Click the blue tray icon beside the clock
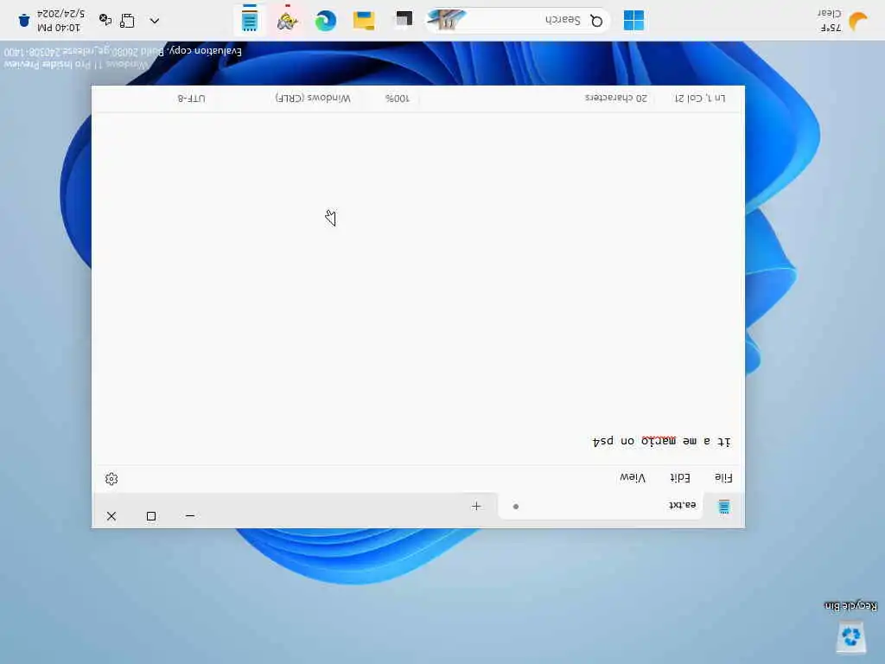 (x=23, y=21)
